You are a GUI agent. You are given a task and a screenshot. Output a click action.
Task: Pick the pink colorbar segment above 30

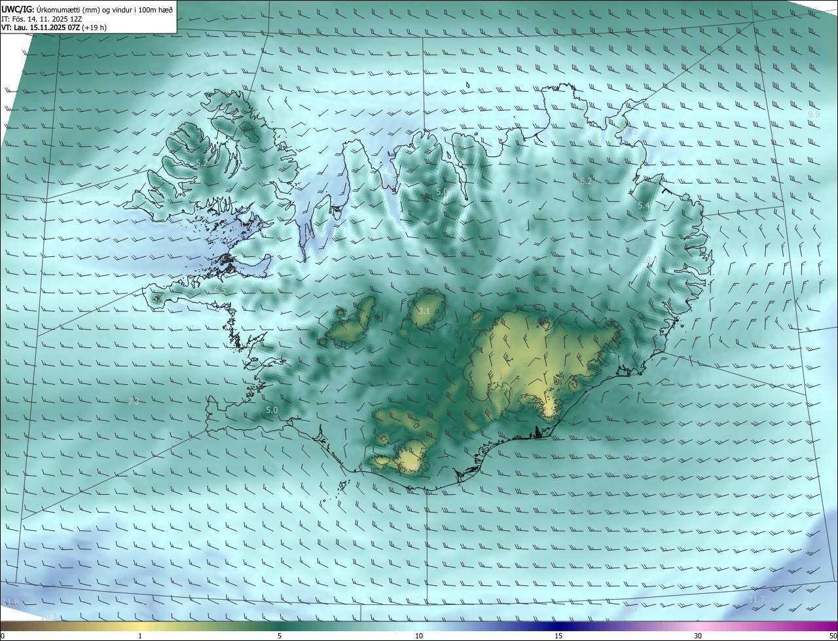click(x=698, y=626)
